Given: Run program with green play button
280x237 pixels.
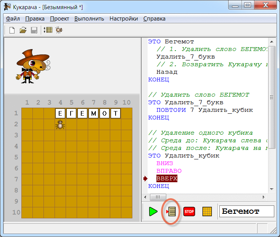Looking at the screenshot, I should [153, 212].
